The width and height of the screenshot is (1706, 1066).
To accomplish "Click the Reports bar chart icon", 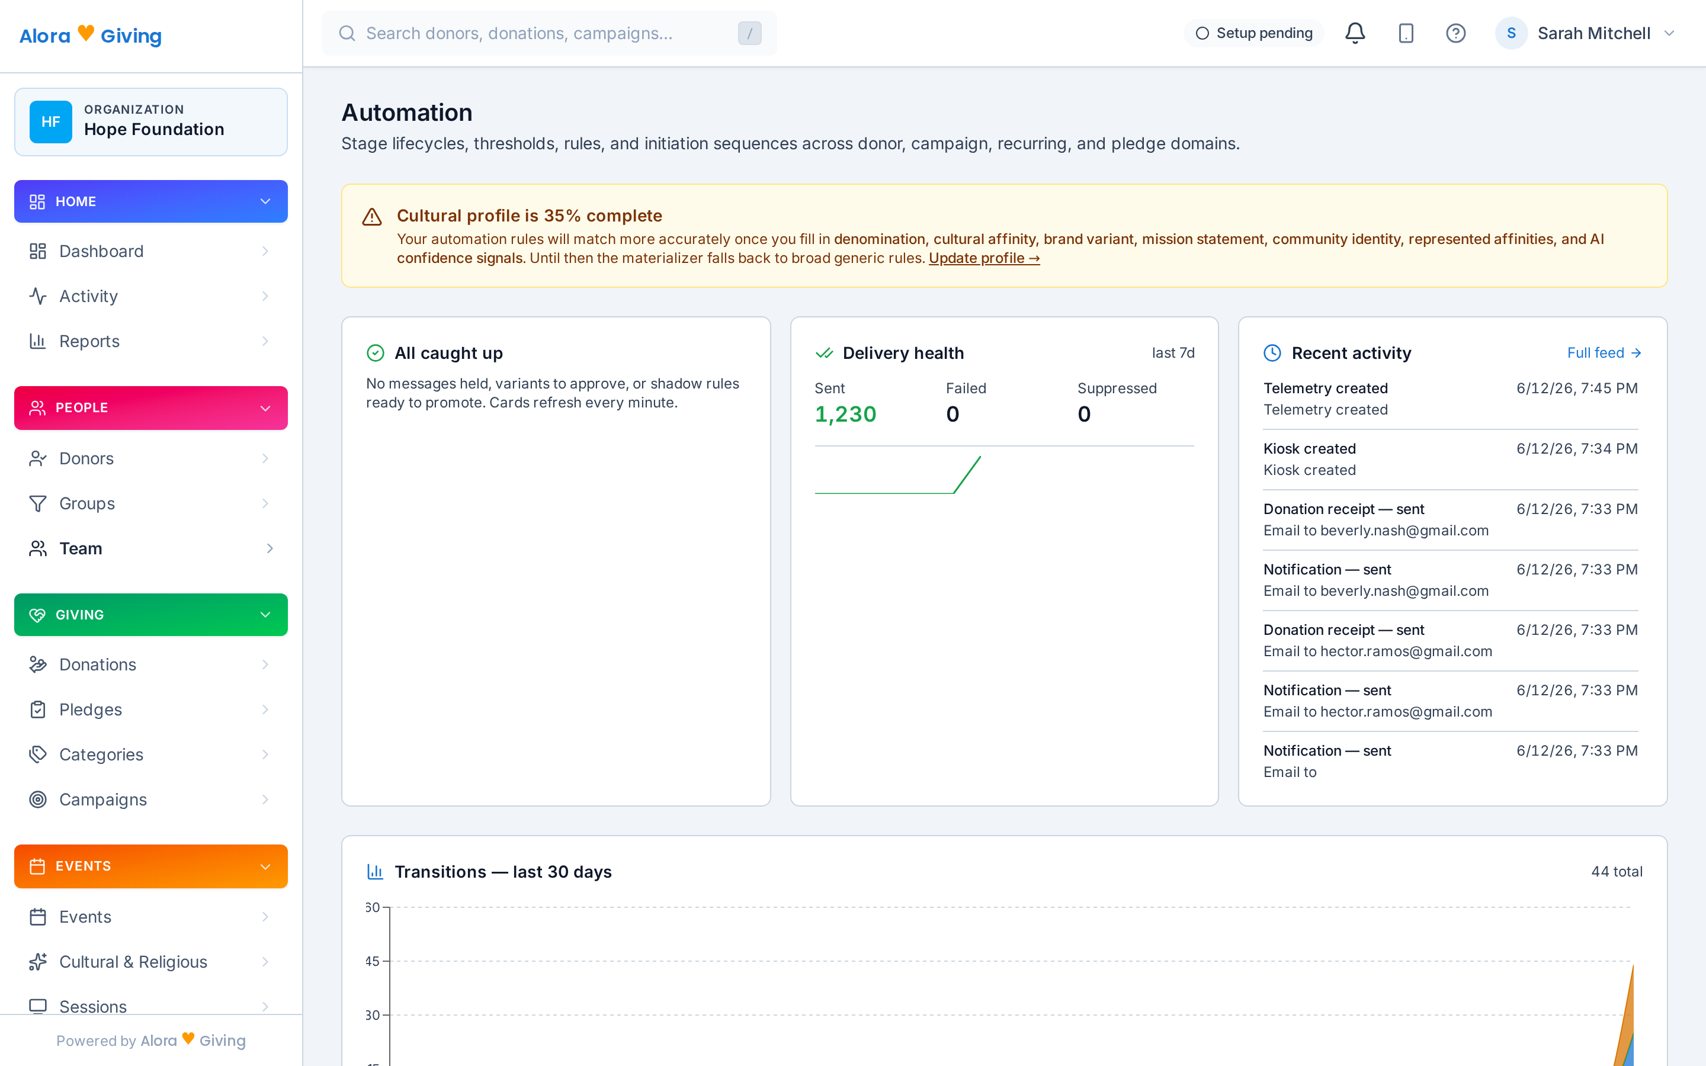I will [x=38, y=341].
